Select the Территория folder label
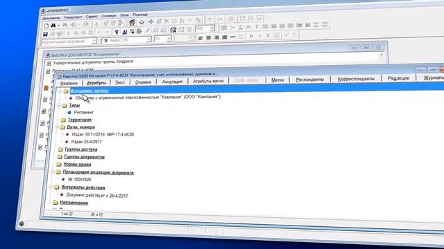The image size is (444, 249). 80,120
